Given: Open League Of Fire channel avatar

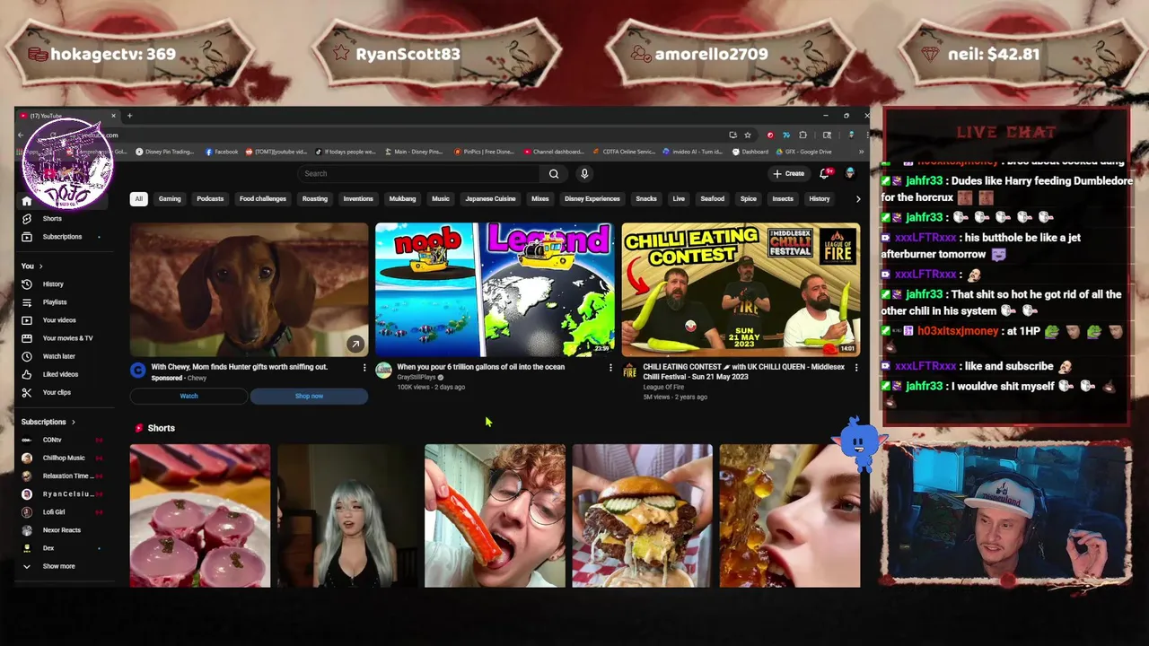Looking at the screenshot, I should coord(629,370).
